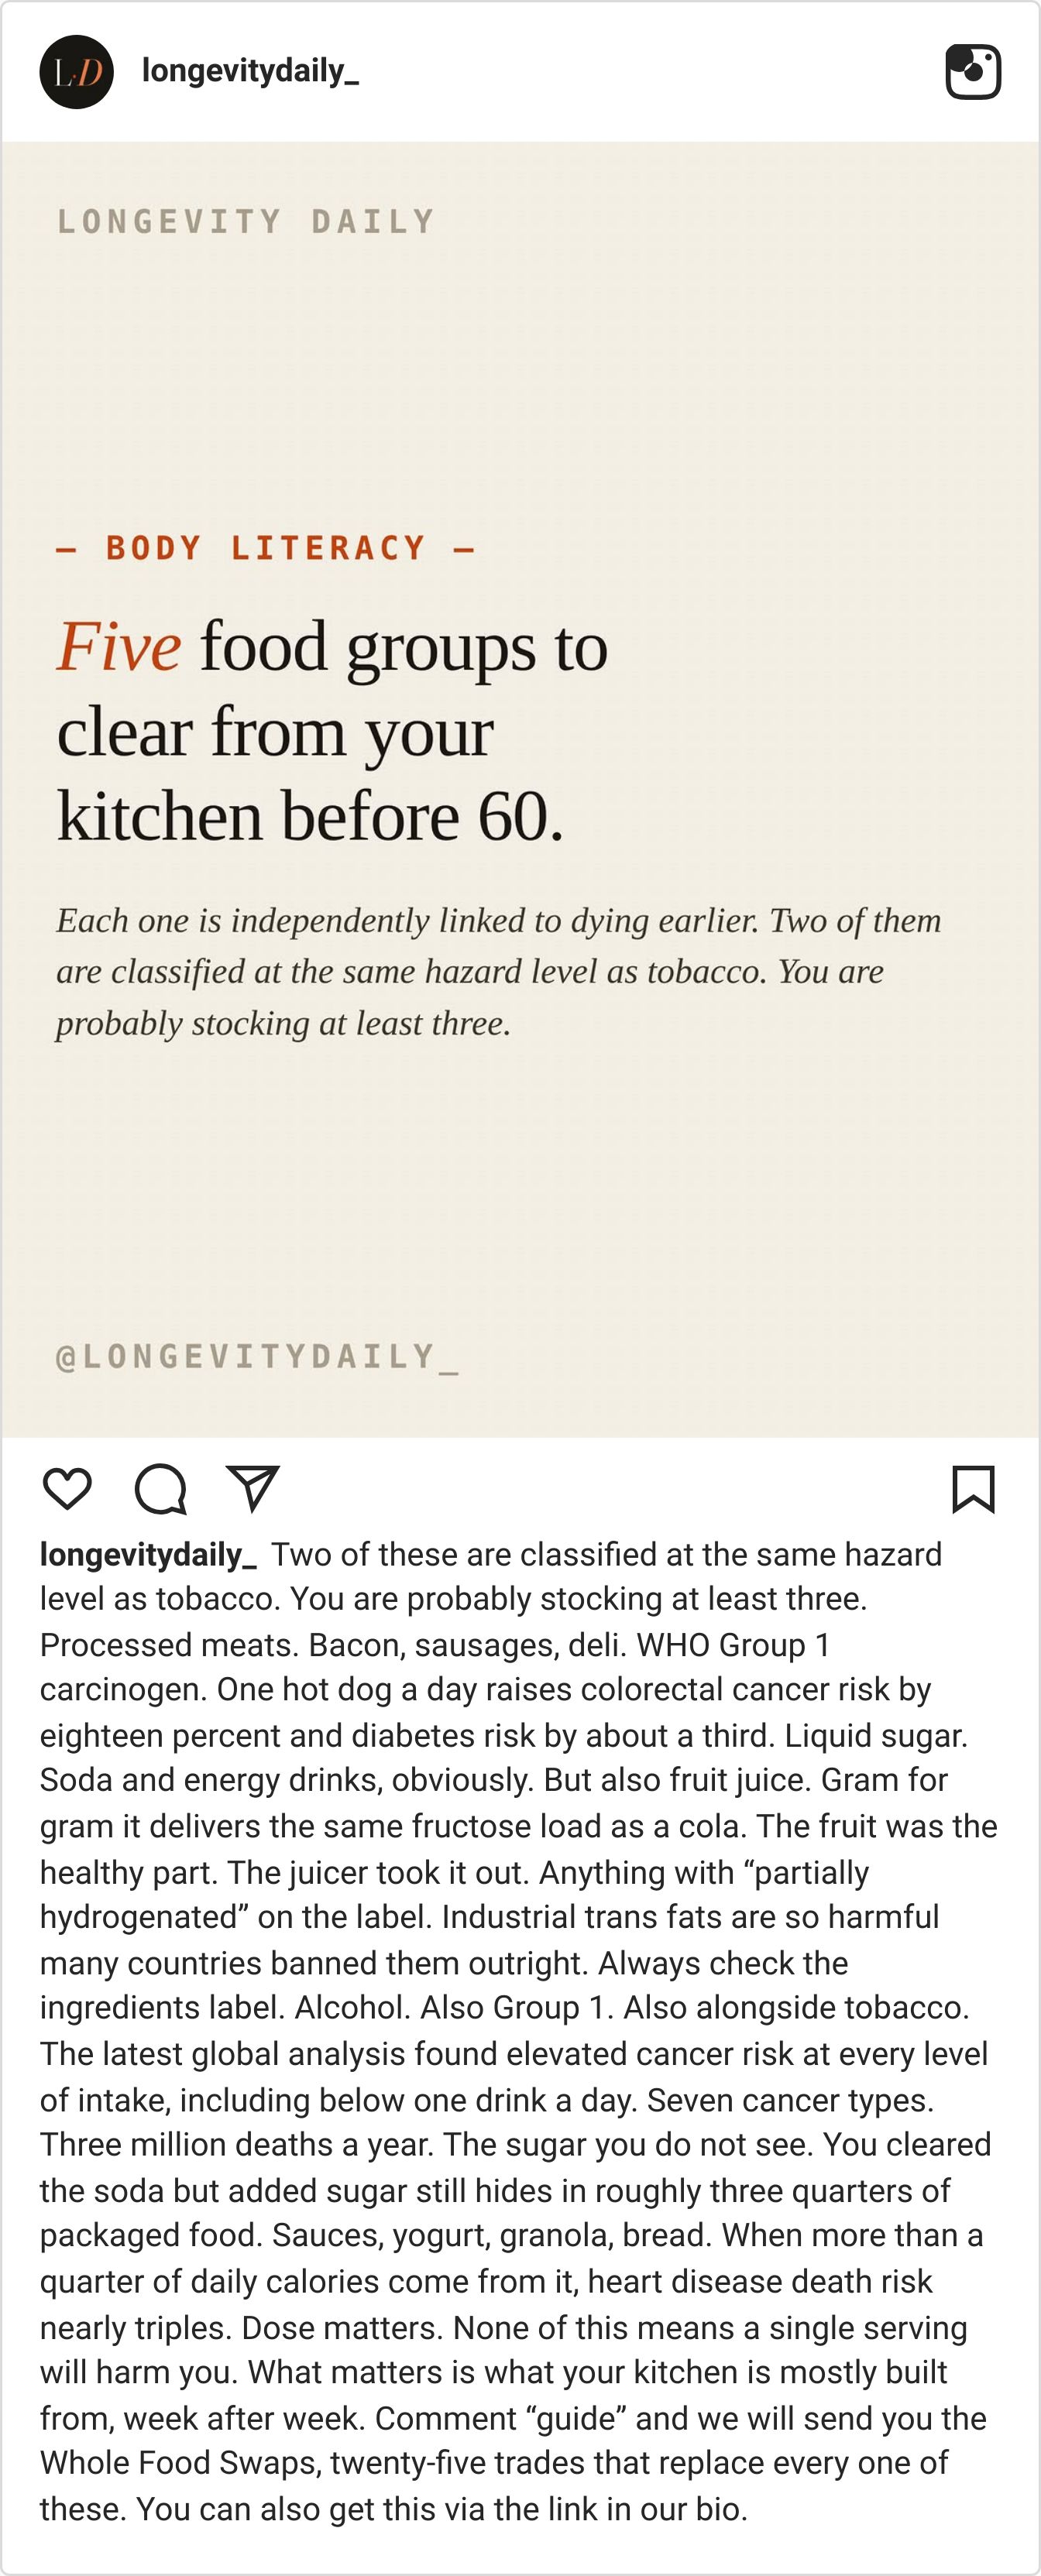The width and height of the screenshot is (1041, 2576).
Task: Click the orange BODY LITERACY label
Action: (266, 548)
